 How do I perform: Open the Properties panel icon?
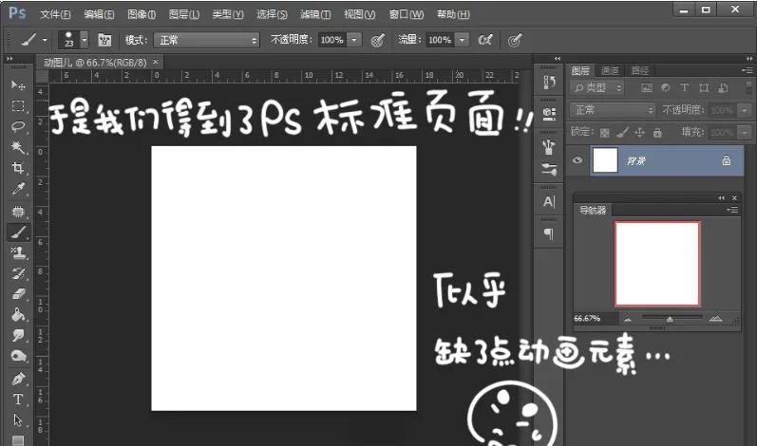click(549, 113)
